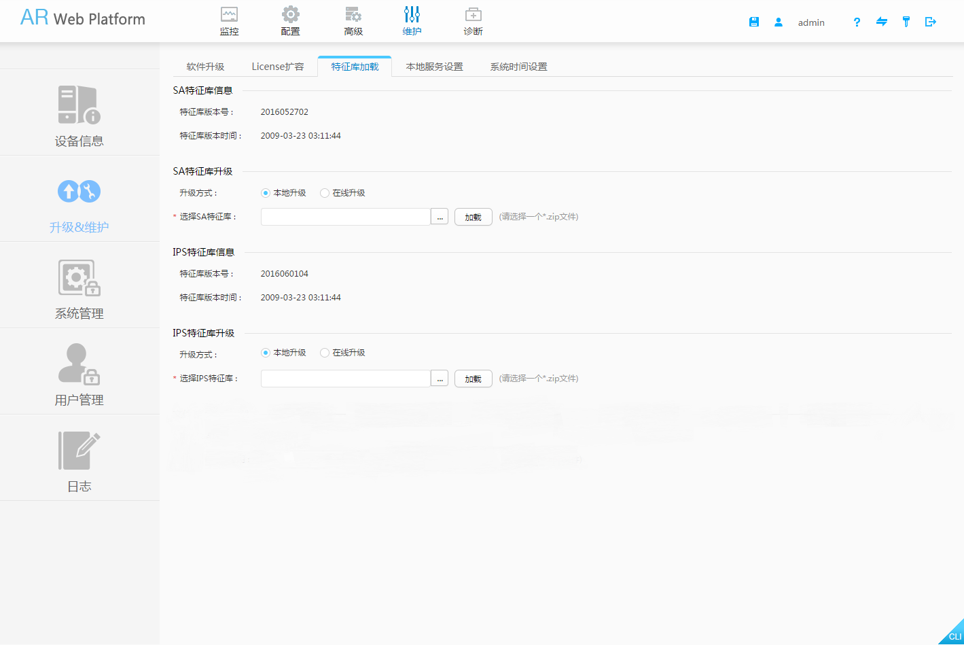Browse for IPS signature file with ... button

(x=440, y=379)
